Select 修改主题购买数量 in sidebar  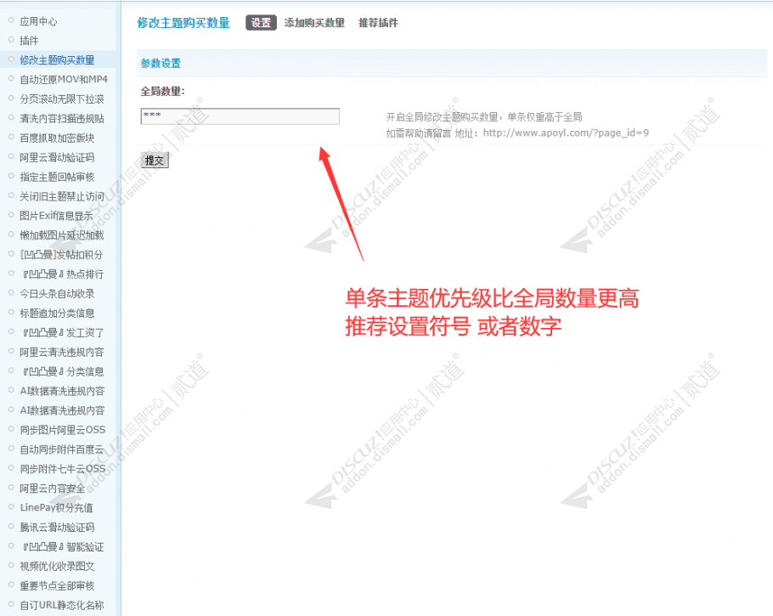click(57, 60)
